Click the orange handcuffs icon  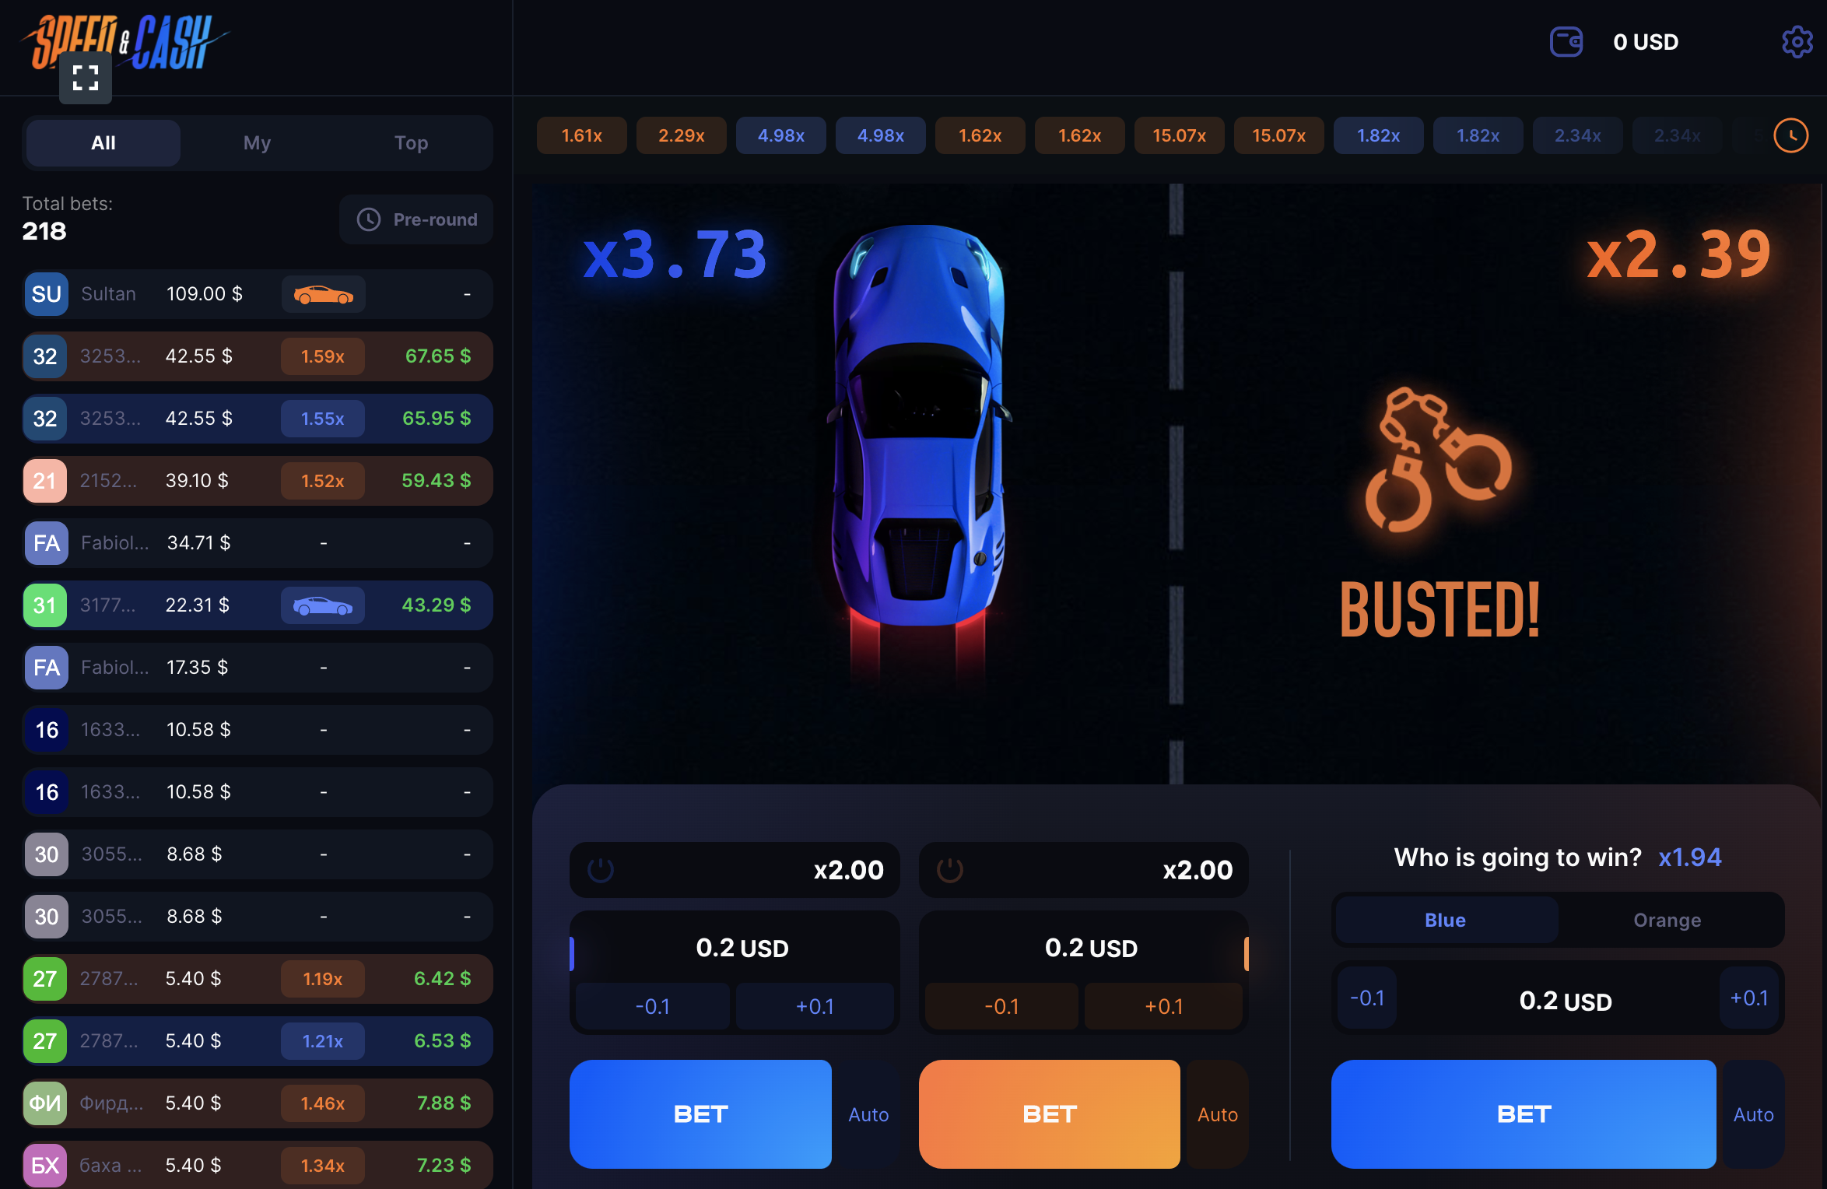(1438, 460)
